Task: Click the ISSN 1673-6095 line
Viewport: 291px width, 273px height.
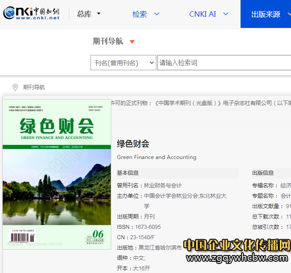Action: [x=139, y=227]
